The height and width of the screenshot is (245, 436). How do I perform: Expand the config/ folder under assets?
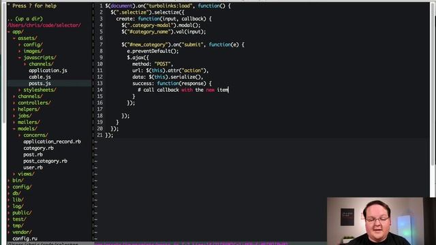pos(20,45)
